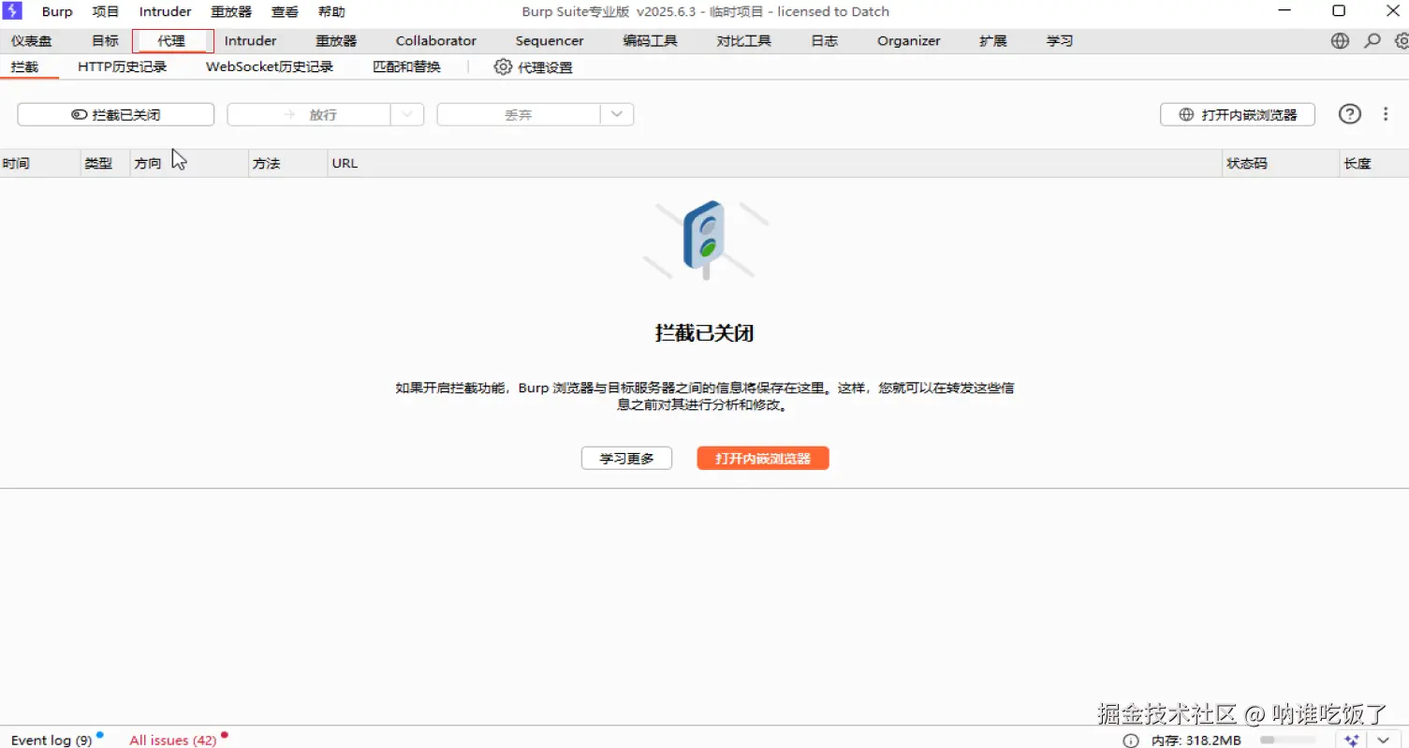This screenshot has height=748, width=1409.
Task: Sort by the 类型 column header
Action: pyautogui.click(x=106, y=163)
